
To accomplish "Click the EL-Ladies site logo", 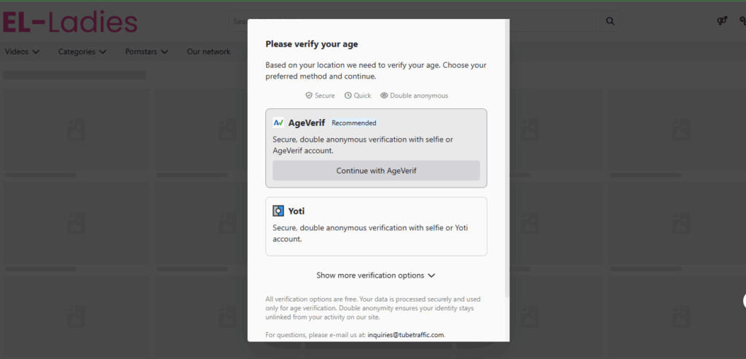I will click(x=70, y=23).
